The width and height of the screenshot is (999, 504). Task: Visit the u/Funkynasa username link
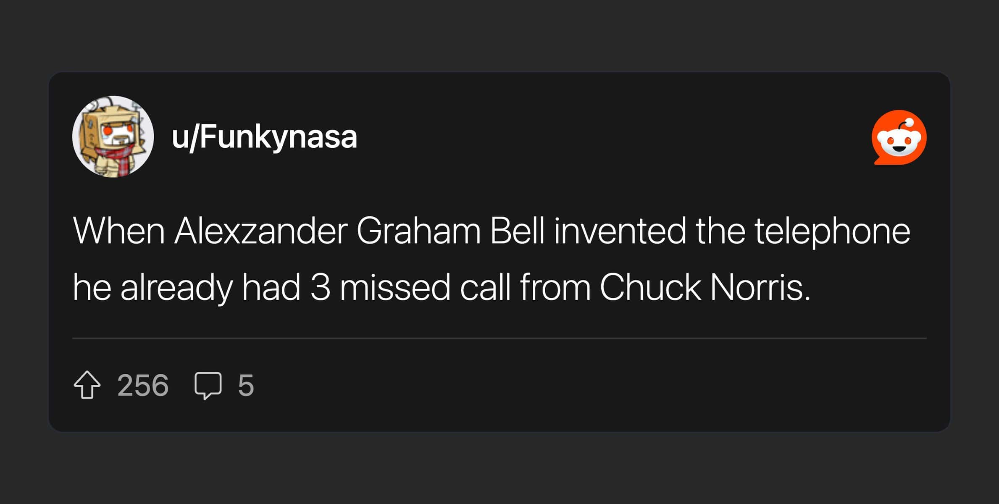pyautogui.click(x=264, y=137)
